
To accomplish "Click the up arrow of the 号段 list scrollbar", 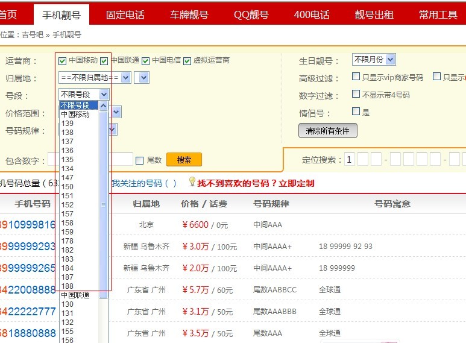I will (104, 105).
